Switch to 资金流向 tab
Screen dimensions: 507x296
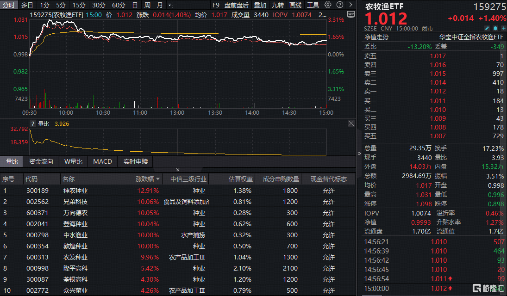pyautogui.click(x=41, y=161)
